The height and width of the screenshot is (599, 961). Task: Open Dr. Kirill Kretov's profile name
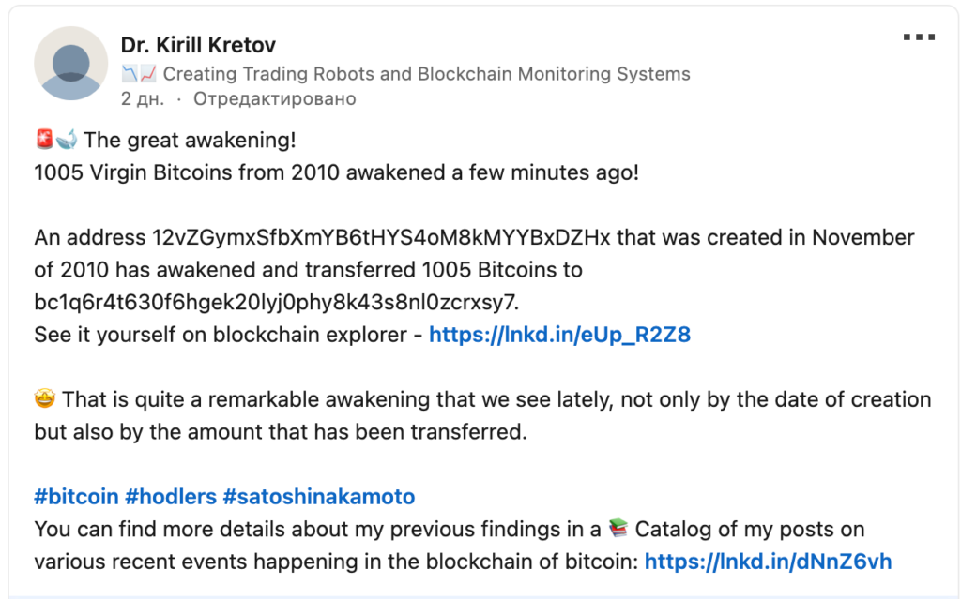198,44
